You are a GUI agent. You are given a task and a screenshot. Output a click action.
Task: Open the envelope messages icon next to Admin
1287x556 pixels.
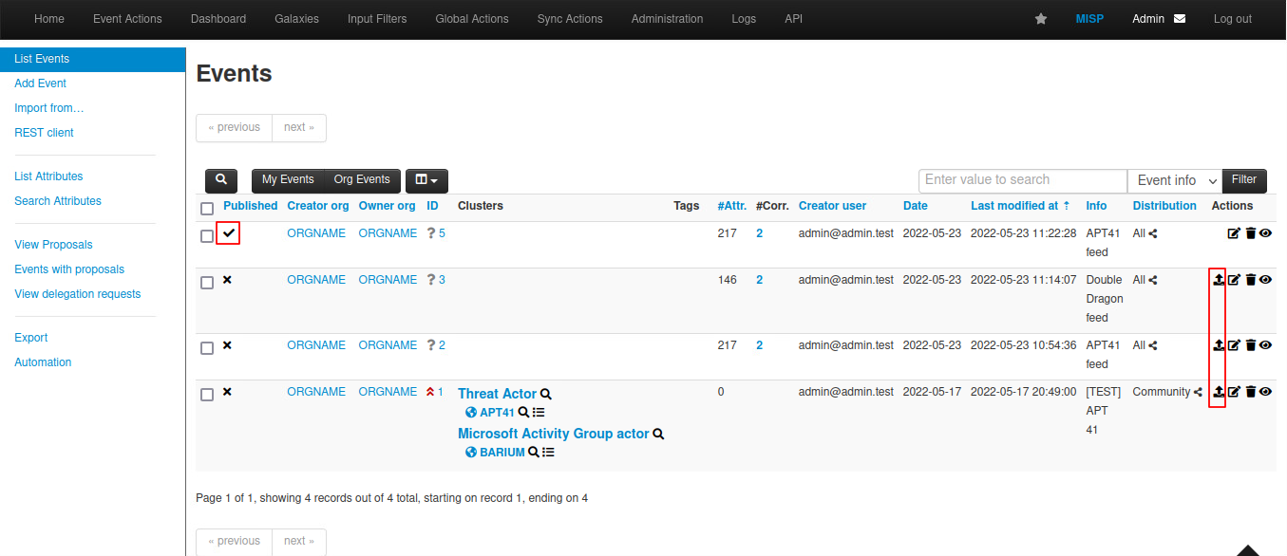pyautogui.click(x=1180, y=19)
